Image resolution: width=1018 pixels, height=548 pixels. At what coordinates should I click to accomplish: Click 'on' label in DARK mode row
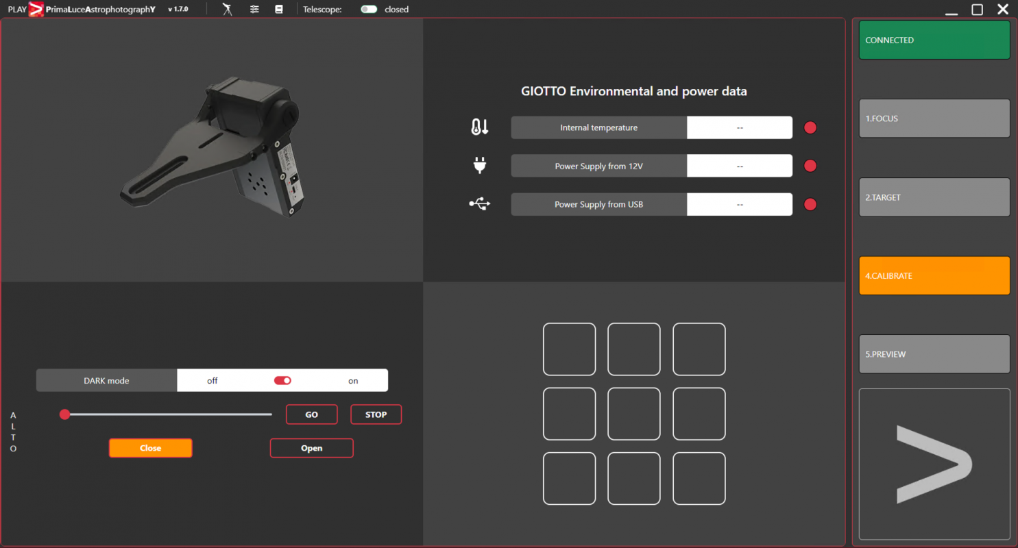tap(353, 381)
